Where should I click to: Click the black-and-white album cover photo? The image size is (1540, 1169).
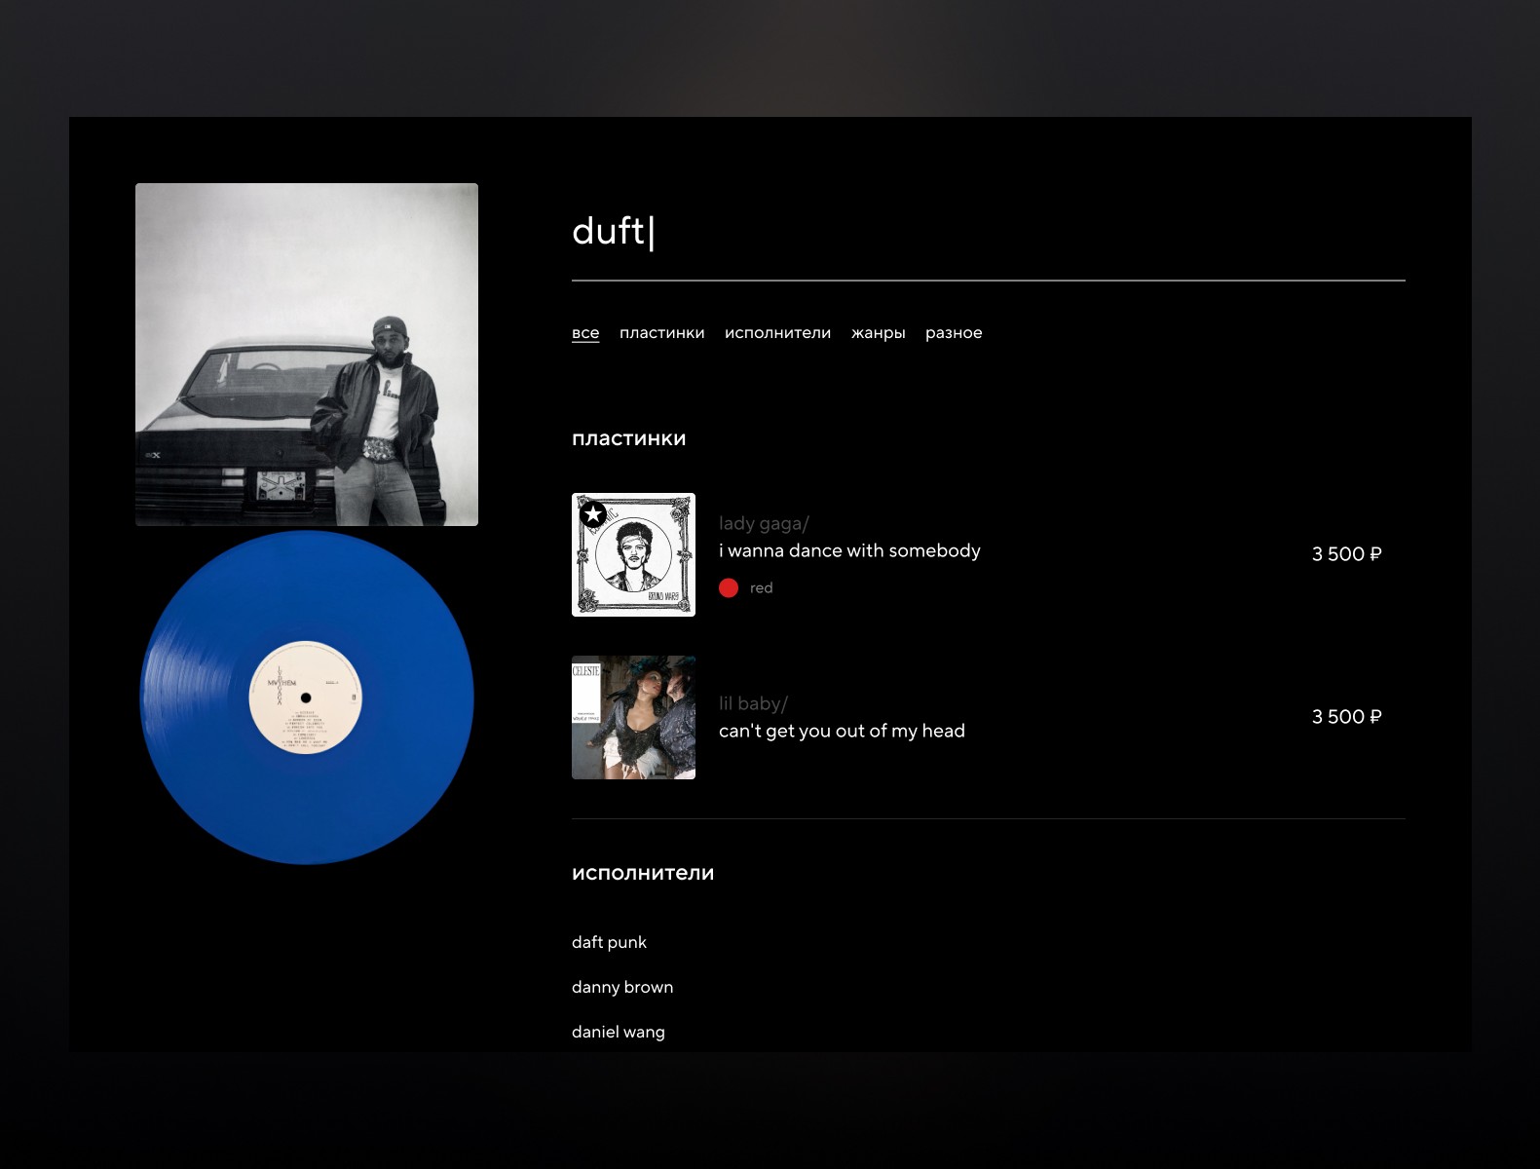[307, 355]
